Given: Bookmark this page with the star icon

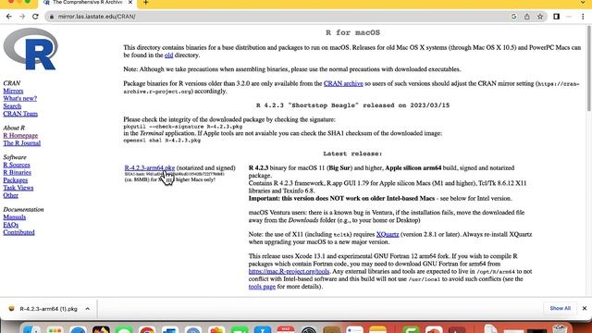Looking at the screenshot, I should [540, 17].
